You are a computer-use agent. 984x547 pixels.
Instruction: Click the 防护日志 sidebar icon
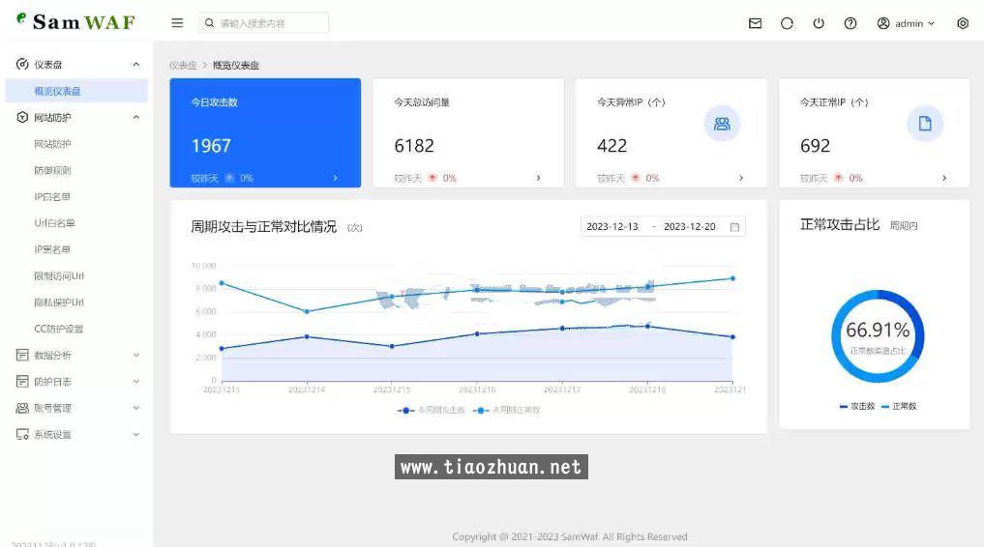pyautogui.click(x=22, y=381)
